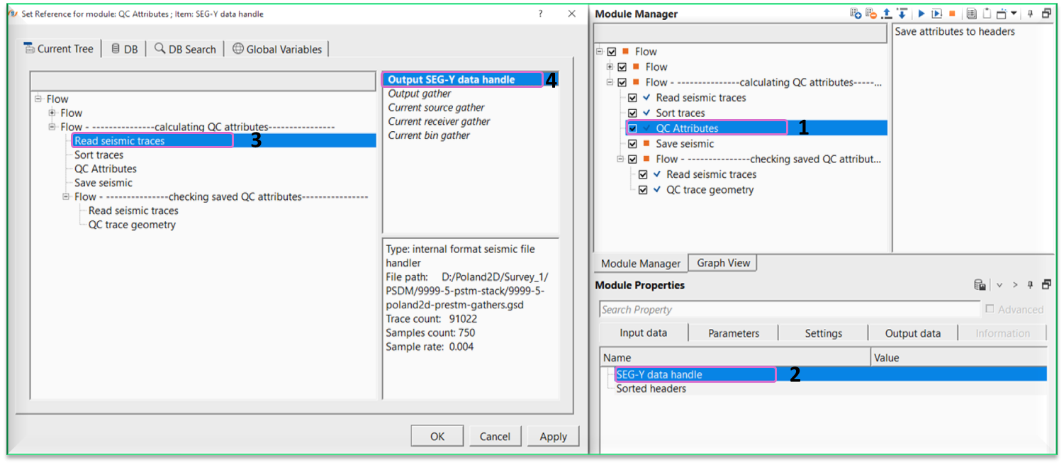Select Output gather in the reference list
1064x465 pixels.
coord(420,94)
